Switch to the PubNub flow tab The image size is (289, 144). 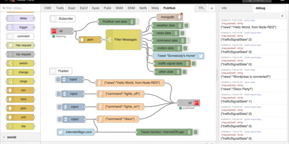pyautogui.click(x=177, y=8)
